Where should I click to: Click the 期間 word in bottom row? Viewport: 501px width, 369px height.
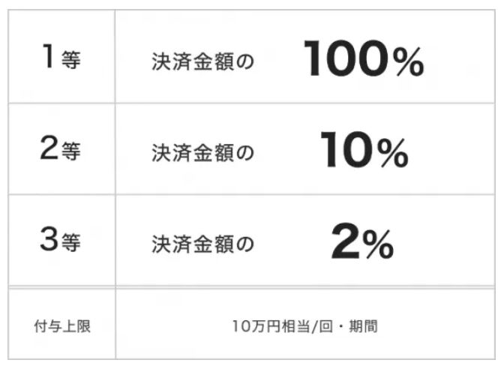pos(363,326)
